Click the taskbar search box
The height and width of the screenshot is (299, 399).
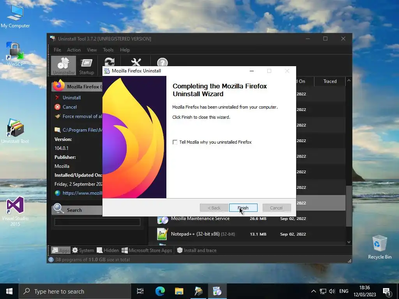[x=75, y=291]
